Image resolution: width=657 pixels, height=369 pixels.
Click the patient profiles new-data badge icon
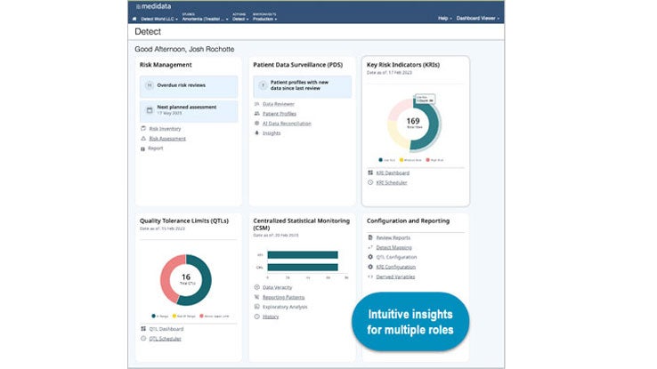(x=263, y=85)
